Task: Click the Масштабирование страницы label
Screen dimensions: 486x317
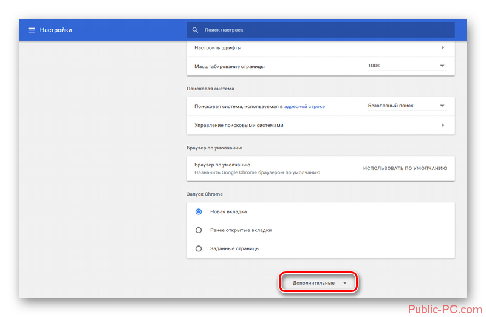Action: click(x=230, y=66)
